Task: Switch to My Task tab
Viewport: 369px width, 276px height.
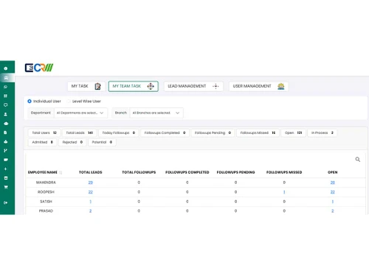Action: coord(86,86)
